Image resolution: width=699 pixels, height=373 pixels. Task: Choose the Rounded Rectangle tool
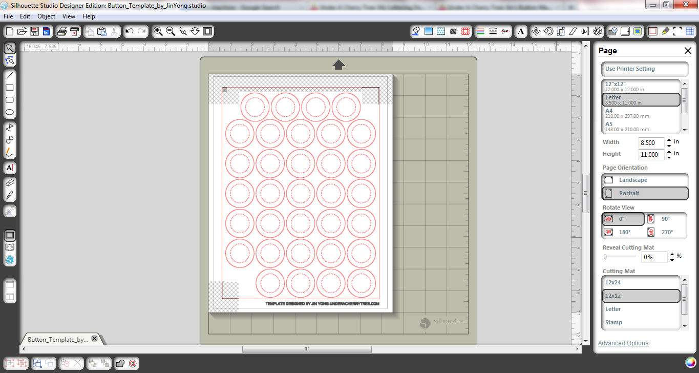coord(9,99)
